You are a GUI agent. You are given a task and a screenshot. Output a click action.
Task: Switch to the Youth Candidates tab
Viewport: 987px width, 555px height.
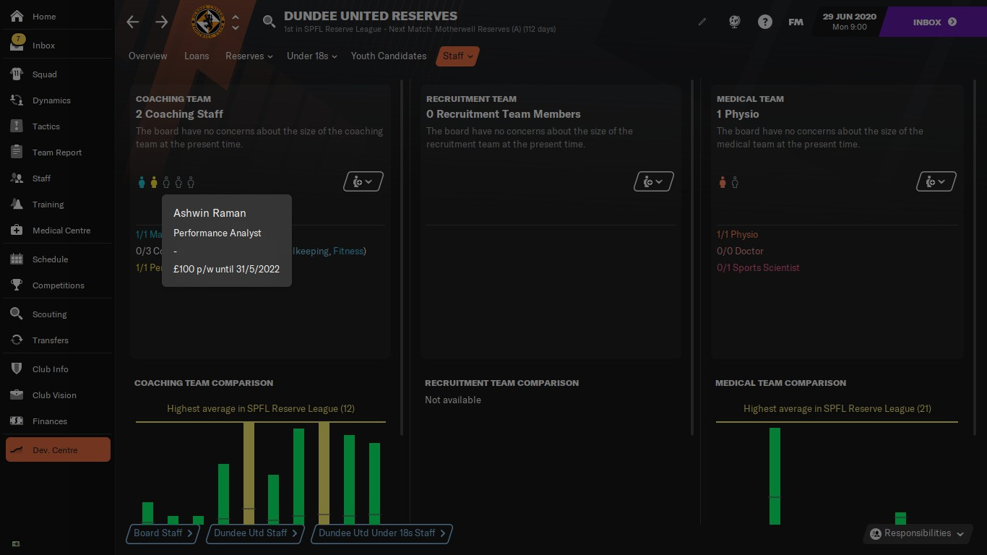(388, 56)
